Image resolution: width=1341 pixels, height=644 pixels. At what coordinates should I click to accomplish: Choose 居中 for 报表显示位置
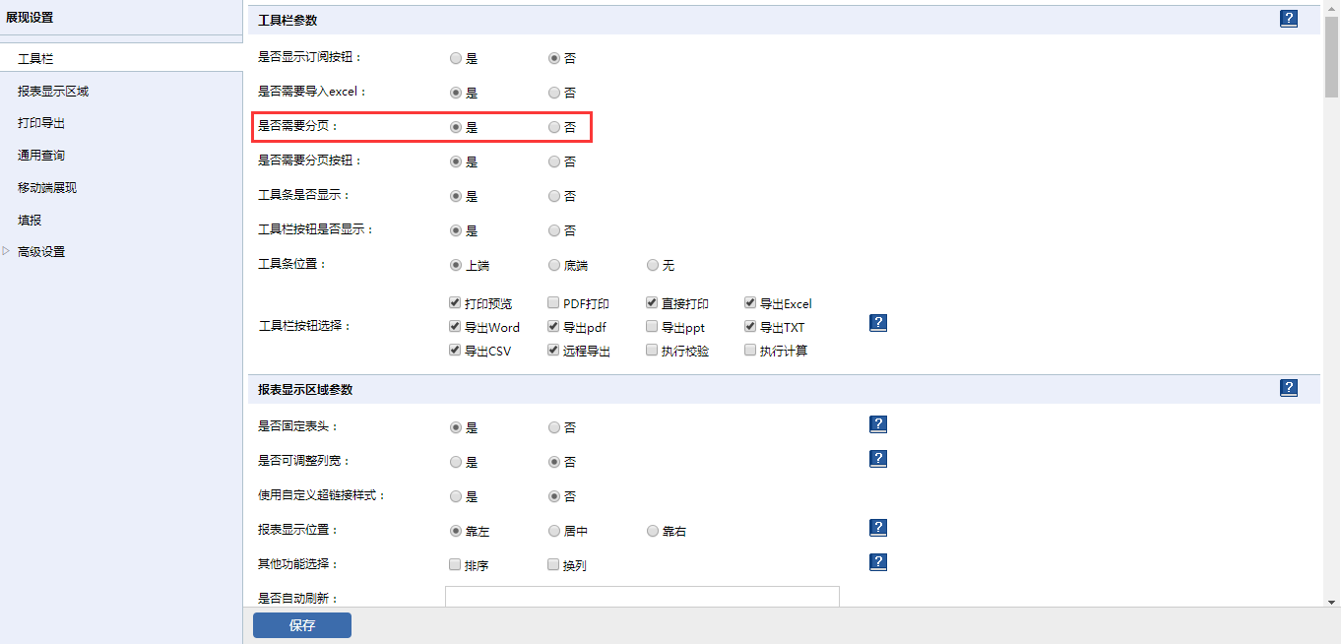click(554, 531)
